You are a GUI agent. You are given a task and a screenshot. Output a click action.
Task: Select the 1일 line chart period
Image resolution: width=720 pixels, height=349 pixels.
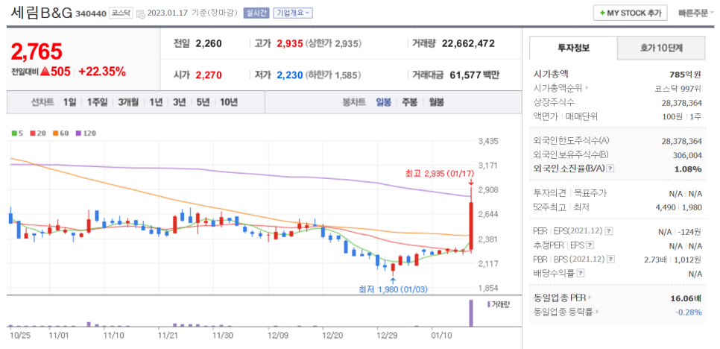70,102
